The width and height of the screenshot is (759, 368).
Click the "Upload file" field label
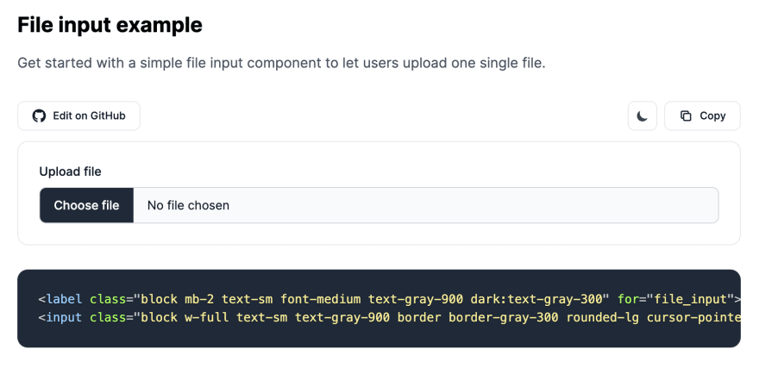pyautogui.click(x=70, y=172)
